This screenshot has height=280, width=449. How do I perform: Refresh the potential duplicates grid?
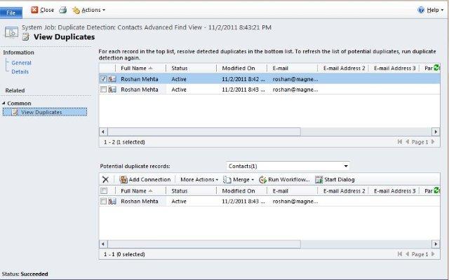tap(437, 190)
